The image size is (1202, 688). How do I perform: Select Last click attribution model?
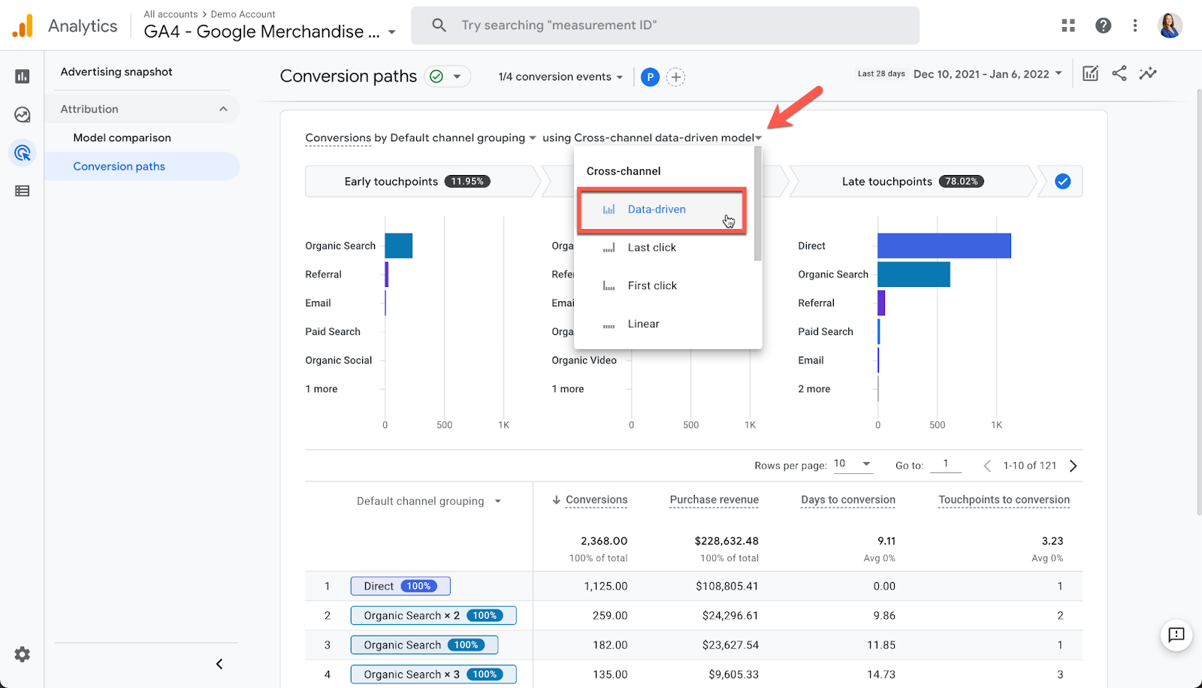click(651, 248)
